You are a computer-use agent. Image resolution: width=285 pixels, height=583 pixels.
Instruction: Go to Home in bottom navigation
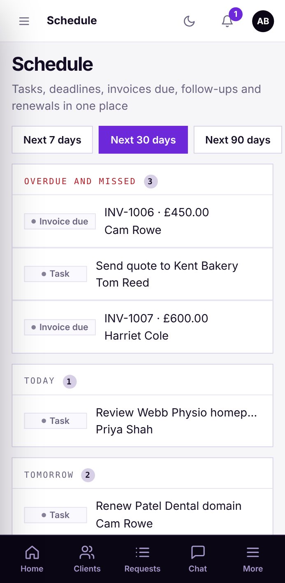[32, 559]
